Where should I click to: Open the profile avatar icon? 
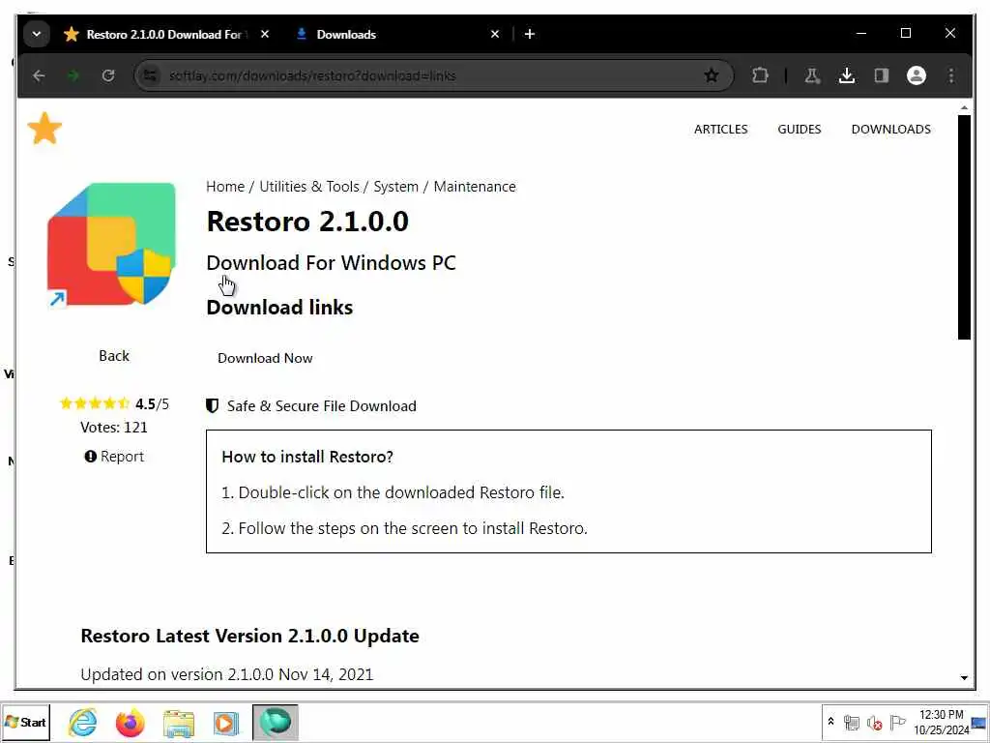(917, 75)
